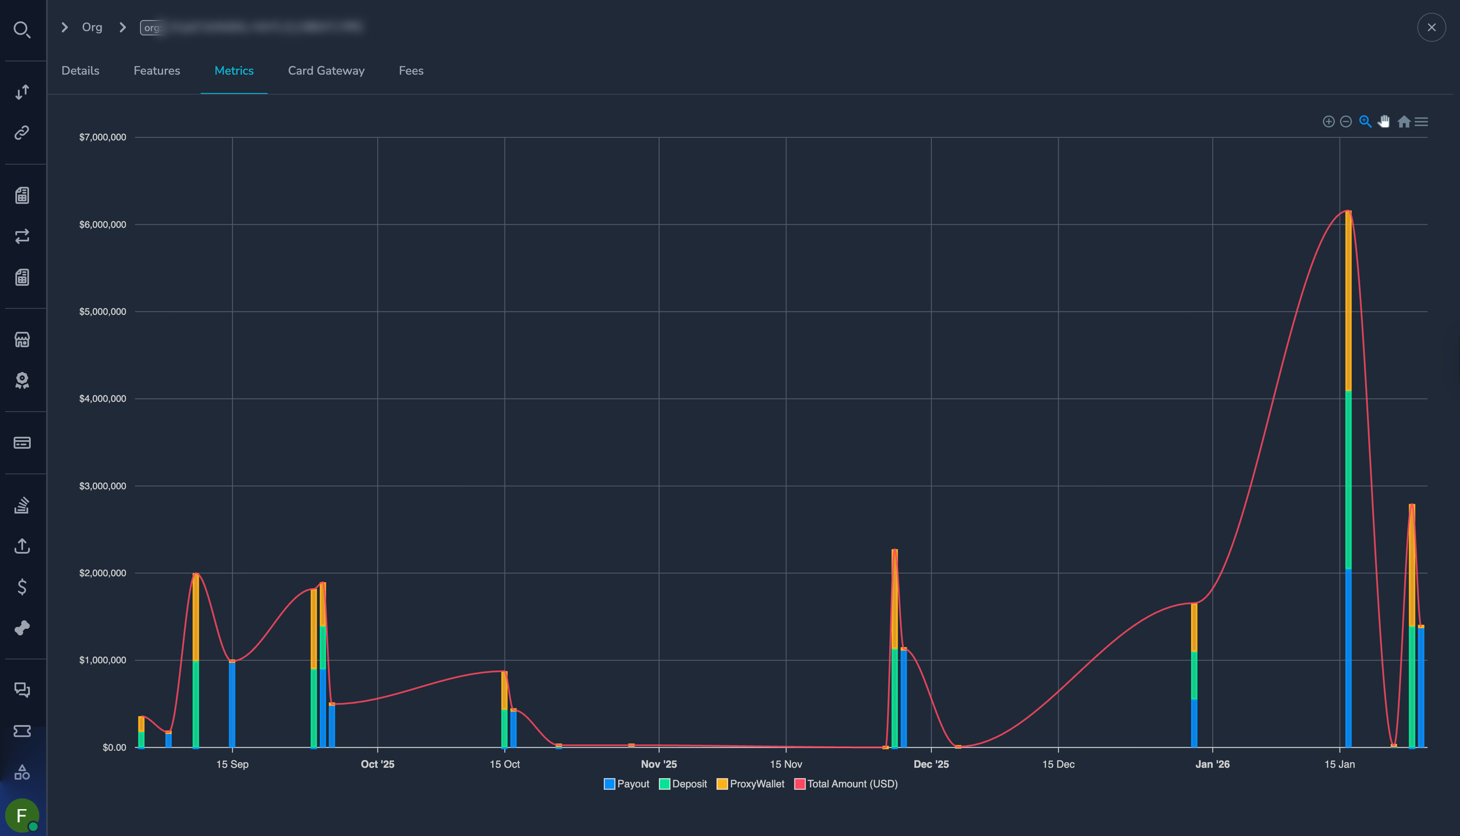Reset chart zoom with home icon
The height and width of the screenshot is (836, 1460).
coord(1404,122)
